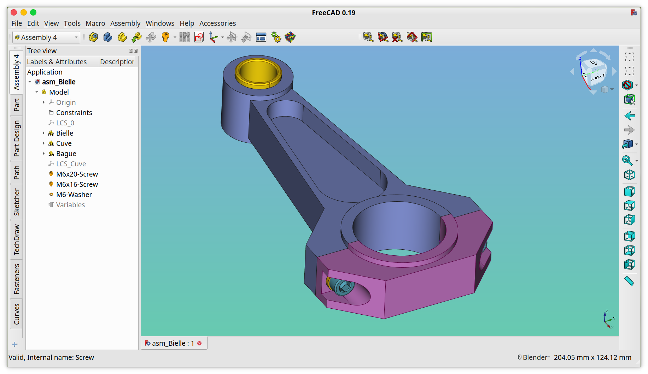Switch to the Curves side tab
The image size is (648, 374).
(x=17, y=314)
